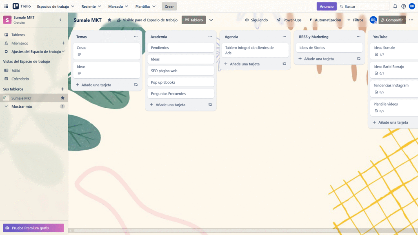Open the Calendario workspace view
This screenshot has height=235, width=418.
click(x=20, y=79)
